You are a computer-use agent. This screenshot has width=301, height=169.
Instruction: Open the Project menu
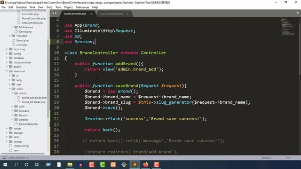68,8
